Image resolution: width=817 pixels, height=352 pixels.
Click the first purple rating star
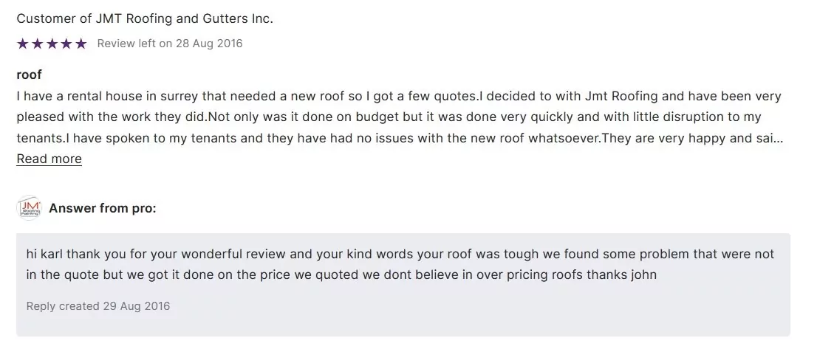click(x=22, y=44)
